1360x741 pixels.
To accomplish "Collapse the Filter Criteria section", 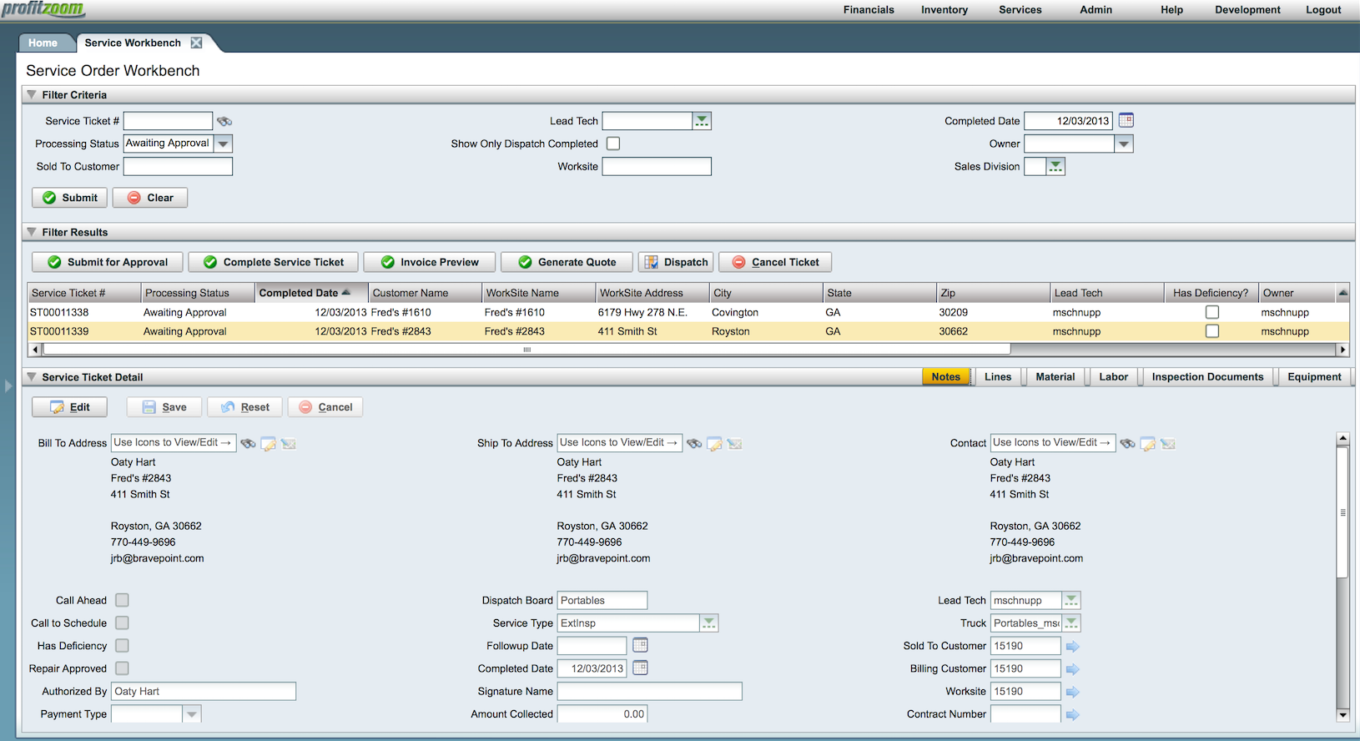I will pyautogui.click(x=32, y=94).
